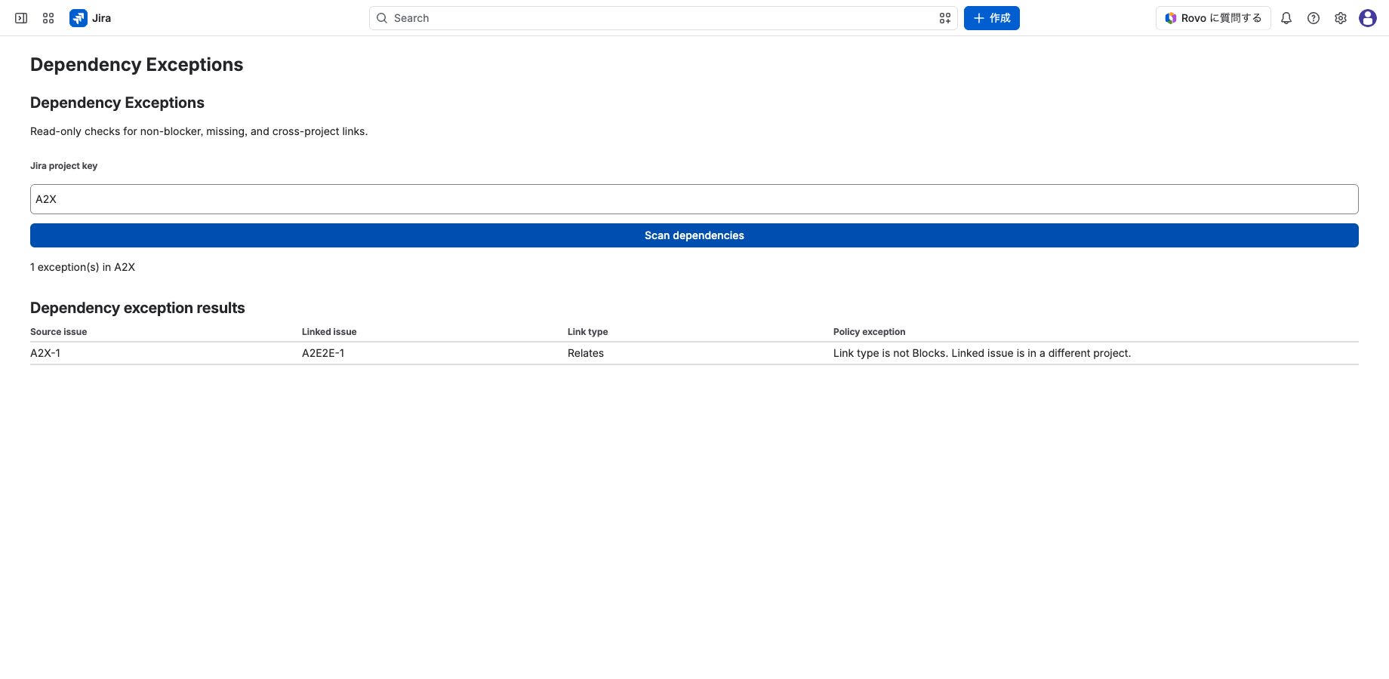Ask Rovo using the Rovo button
The height and width of the screenshot is (679, 1389).
tap(1213, 18)
